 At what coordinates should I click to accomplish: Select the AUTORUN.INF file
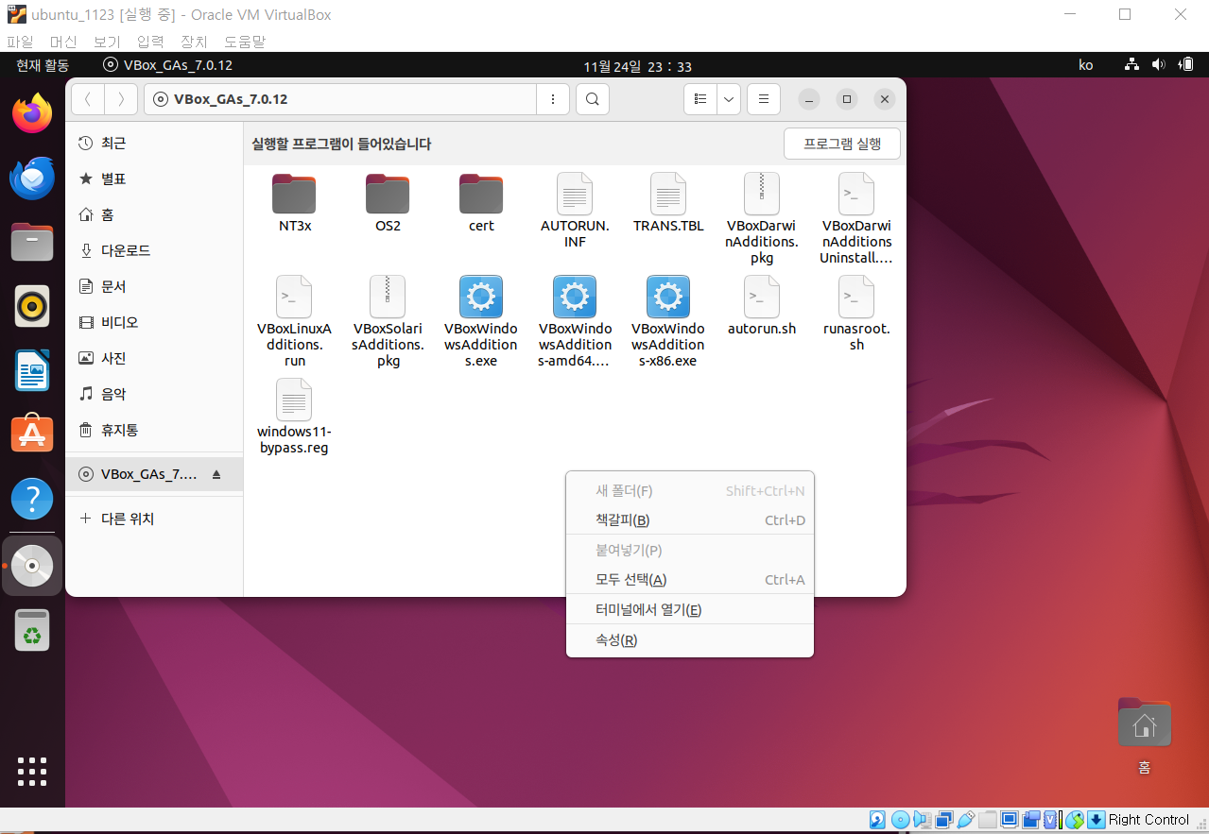575,211
